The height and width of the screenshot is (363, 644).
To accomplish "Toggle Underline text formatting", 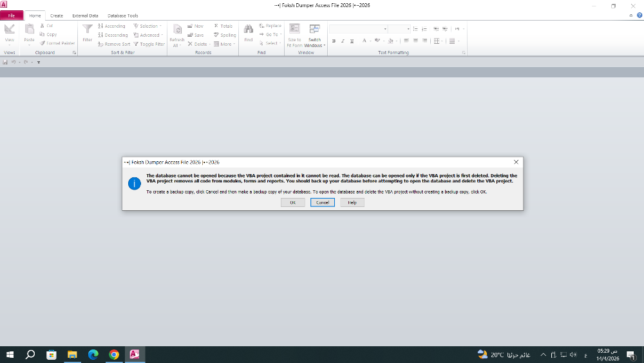I will 351,41.
